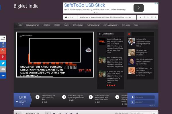Go to the Sports section
The image size is (172, 114).
click(57, 25)
